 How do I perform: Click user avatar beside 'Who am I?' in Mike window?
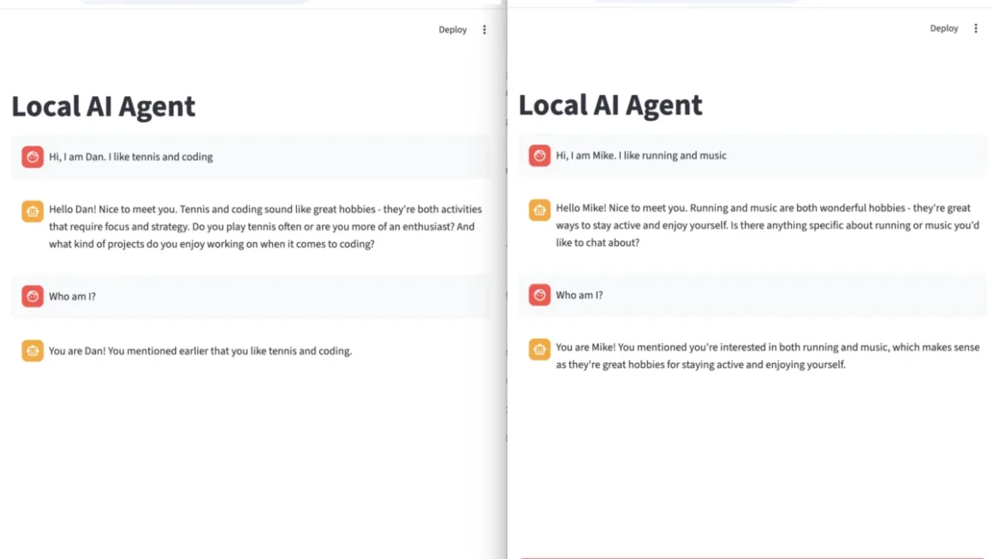539,295
